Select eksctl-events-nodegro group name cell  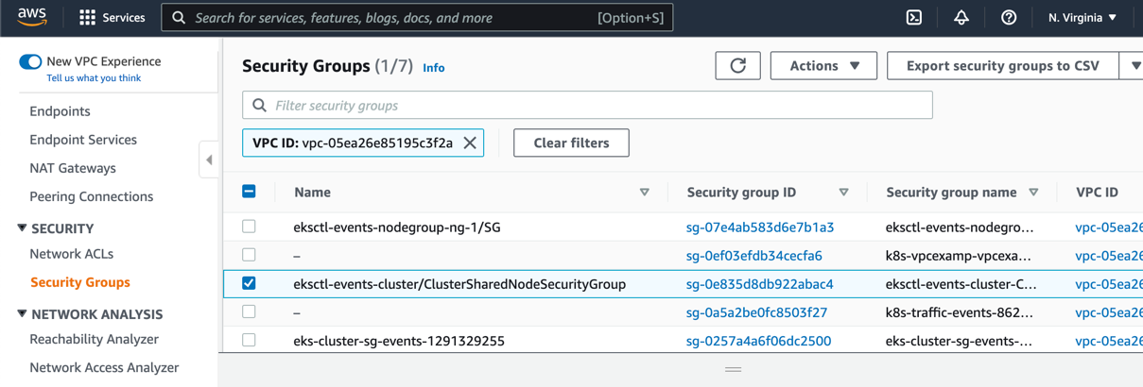tap(960, 227)
